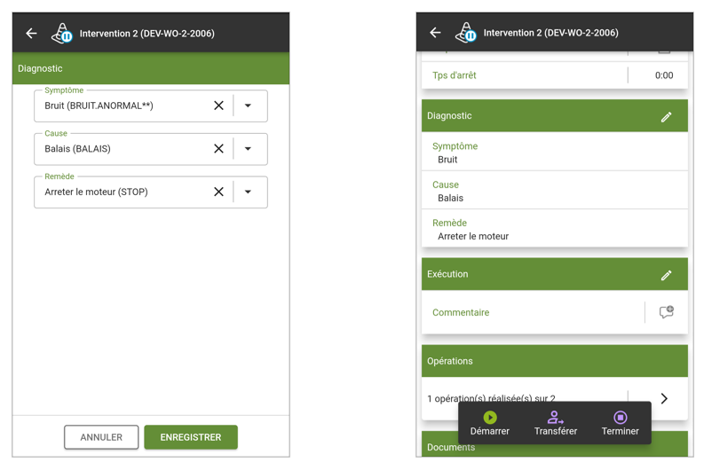
Task: Edit the Exécution section with pencil icon
Action: 667,275
